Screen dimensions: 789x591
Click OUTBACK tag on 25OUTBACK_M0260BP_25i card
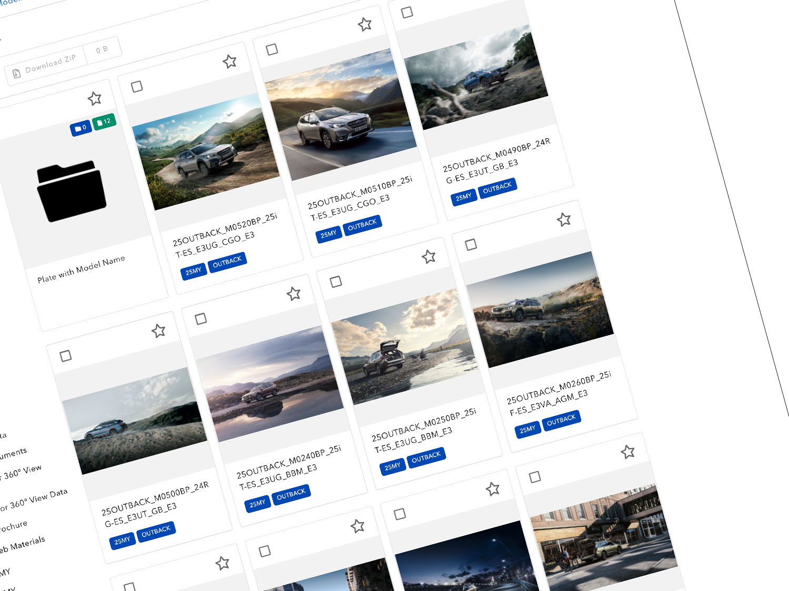coord(562,420)
